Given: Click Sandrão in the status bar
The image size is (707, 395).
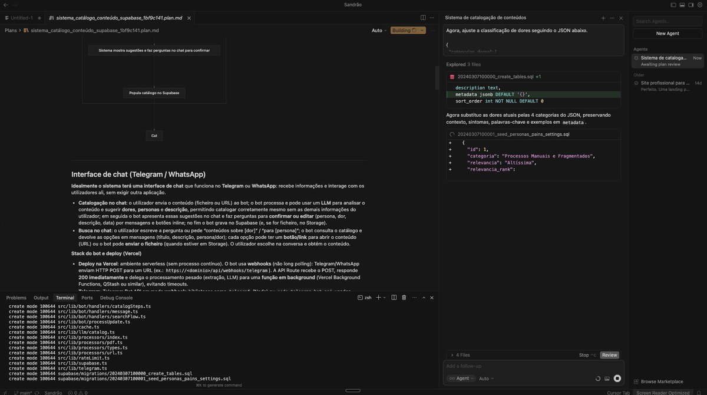Looking at the screenshot, I should click(x=53, y=392).
